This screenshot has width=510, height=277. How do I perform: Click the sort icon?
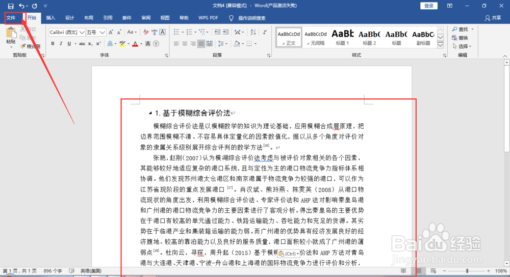pyautogui.click(x=253, y=32)
